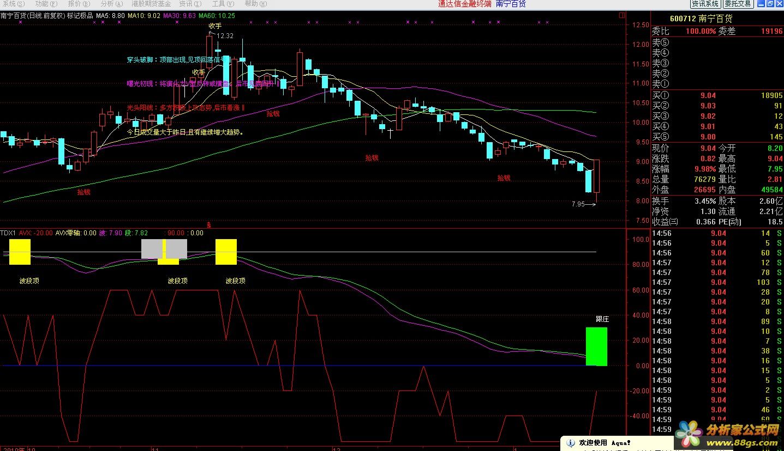784x451 pixels.
Task: Open the 报价 menu
Action: click(x=79, y=4)
